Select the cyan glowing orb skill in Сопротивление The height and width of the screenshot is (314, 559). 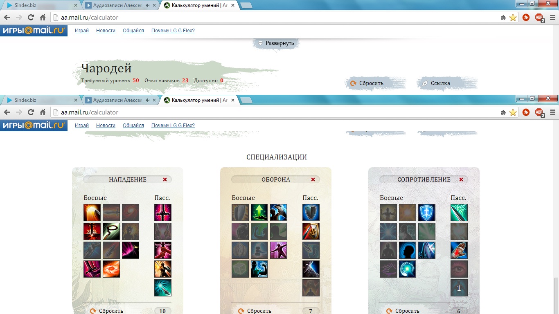[408, 269]
